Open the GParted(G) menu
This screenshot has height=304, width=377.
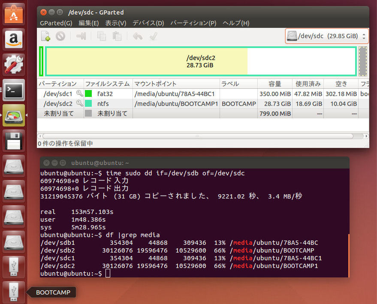tap(56, 23)
